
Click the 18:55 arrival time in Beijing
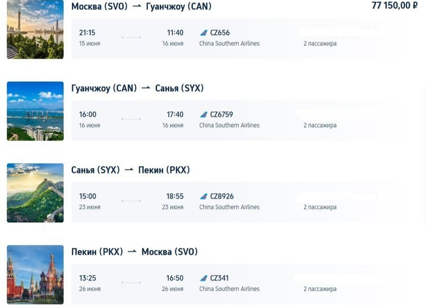pyautogui.click(x=175, y=196)
